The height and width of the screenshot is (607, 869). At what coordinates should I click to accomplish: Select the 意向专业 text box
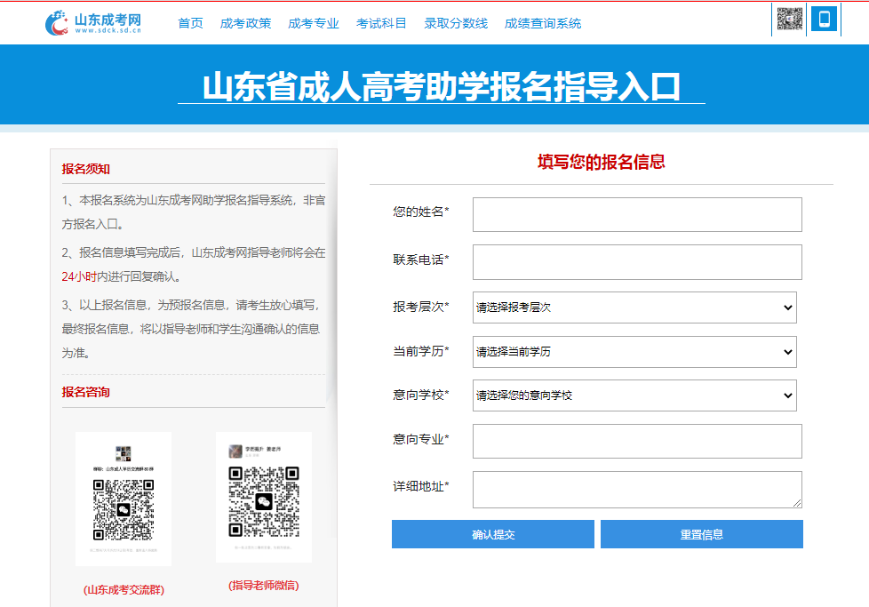coord(637,441)
